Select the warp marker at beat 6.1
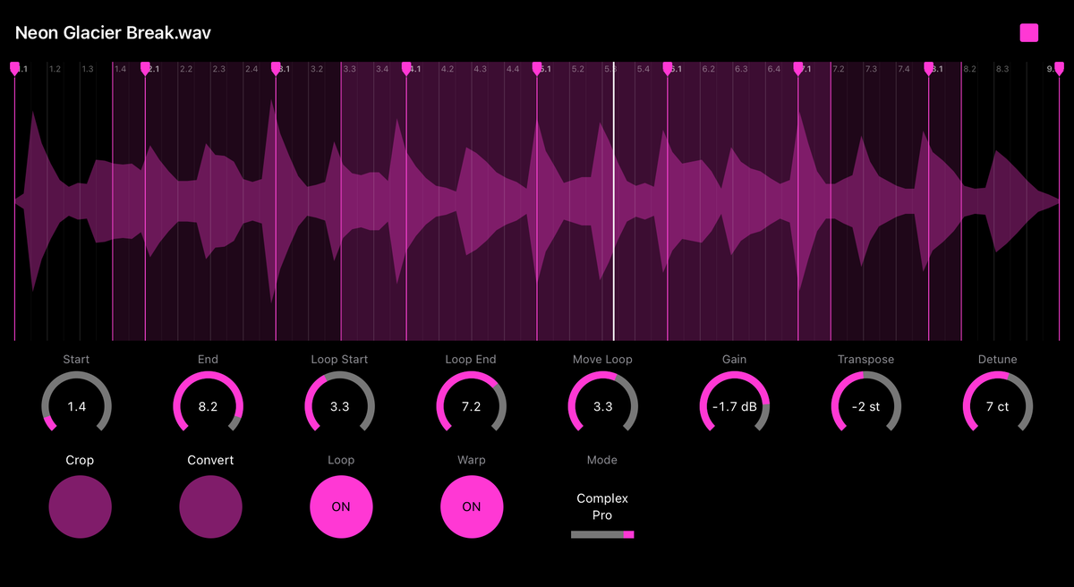This screenshot has width=1074, height=587. click(x=668, y=68)
